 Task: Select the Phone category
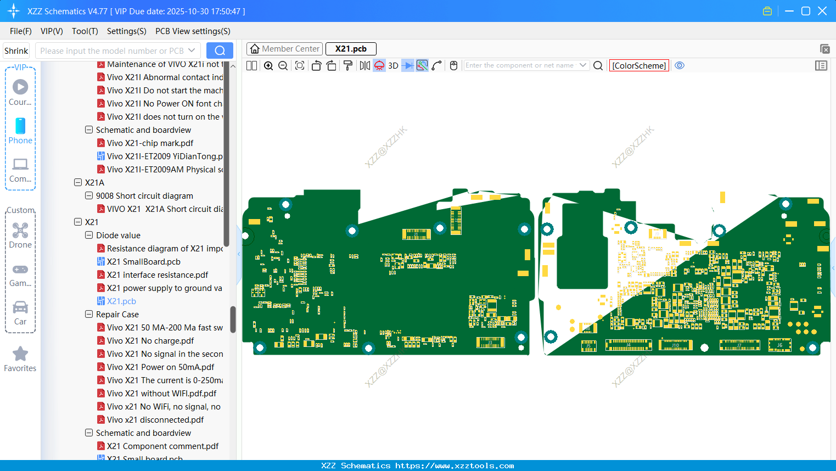click(20, 131)
